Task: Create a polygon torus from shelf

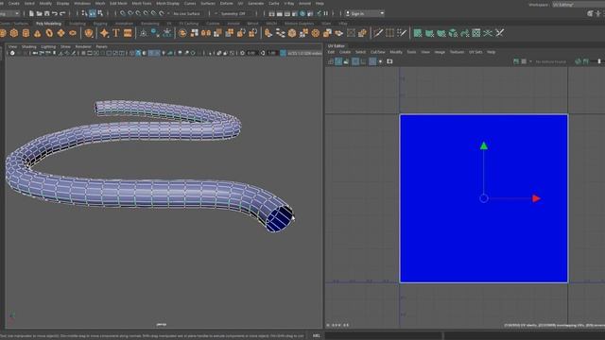Action: [49, 33]
